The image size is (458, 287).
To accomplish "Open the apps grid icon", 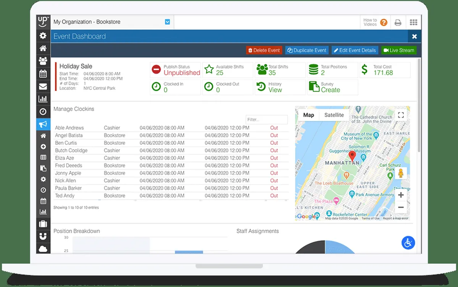I will tap(413, 23).
